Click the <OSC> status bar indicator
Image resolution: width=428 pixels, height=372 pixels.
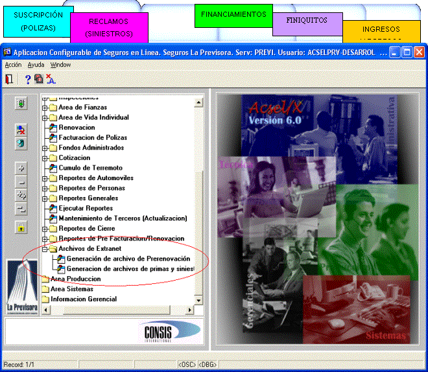pos(187,365)
